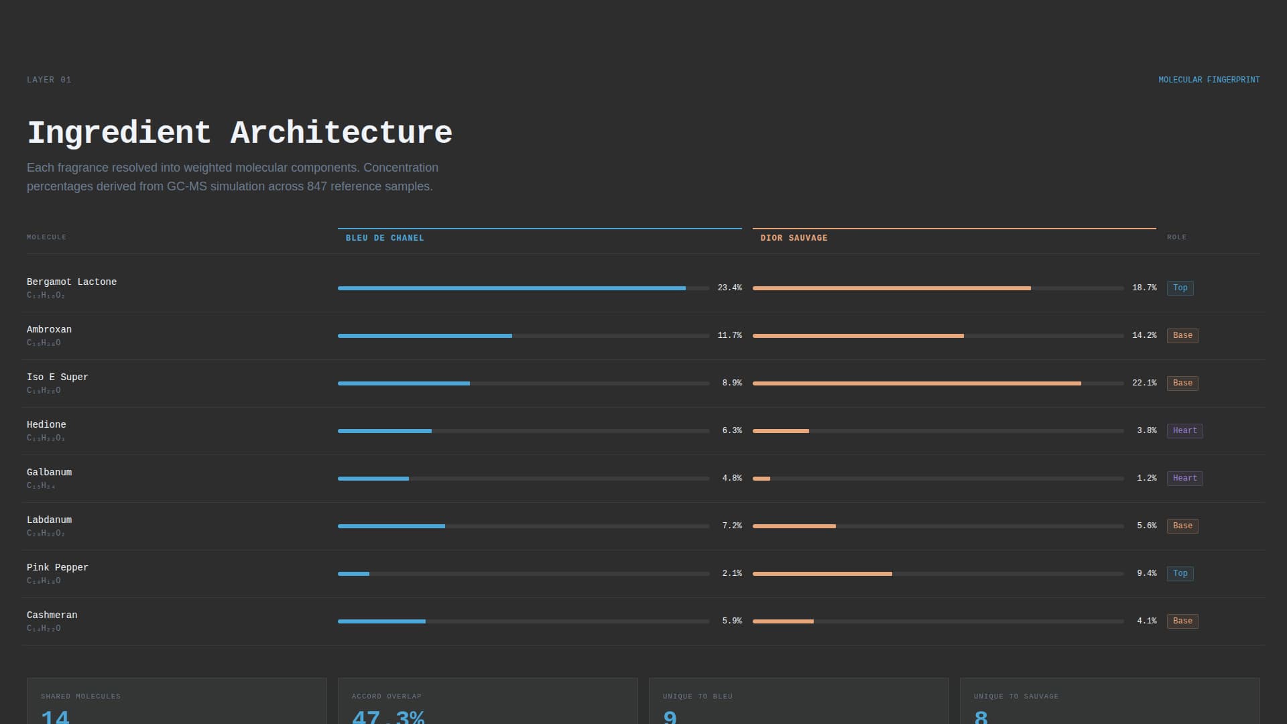Image resolution: width=1287 pixels, height=724 pixels.
Task: Select the Galbanum molecule name
Action: (49, 472)
